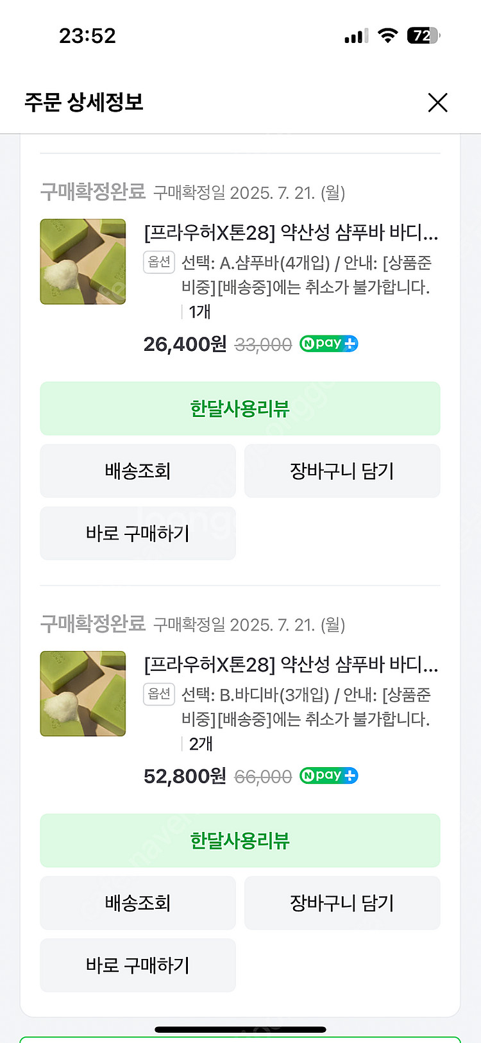
Task: Tap the Npay+ badge on the 26,400원 item
Action: point(328,344)
